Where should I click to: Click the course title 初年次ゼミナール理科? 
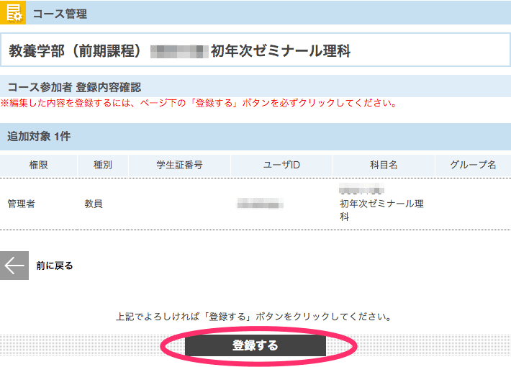coord(280,51)
